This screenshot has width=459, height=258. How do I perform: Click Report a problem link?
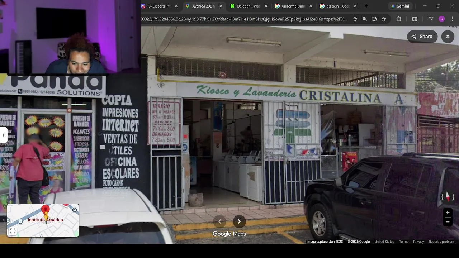(441, 242)
